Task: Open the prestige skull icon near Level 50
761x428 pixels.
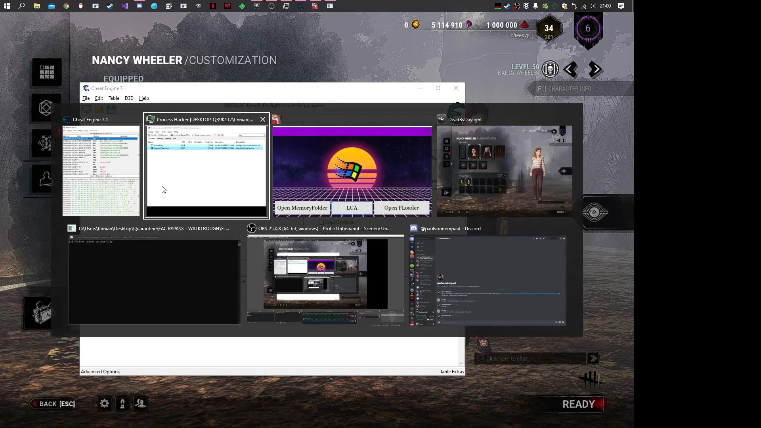Action: tap(550, 69)
